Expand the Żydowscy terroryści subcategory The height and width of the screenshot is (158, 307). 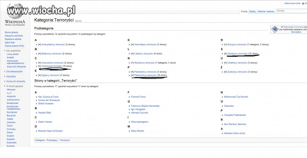(x=226, y=72)
